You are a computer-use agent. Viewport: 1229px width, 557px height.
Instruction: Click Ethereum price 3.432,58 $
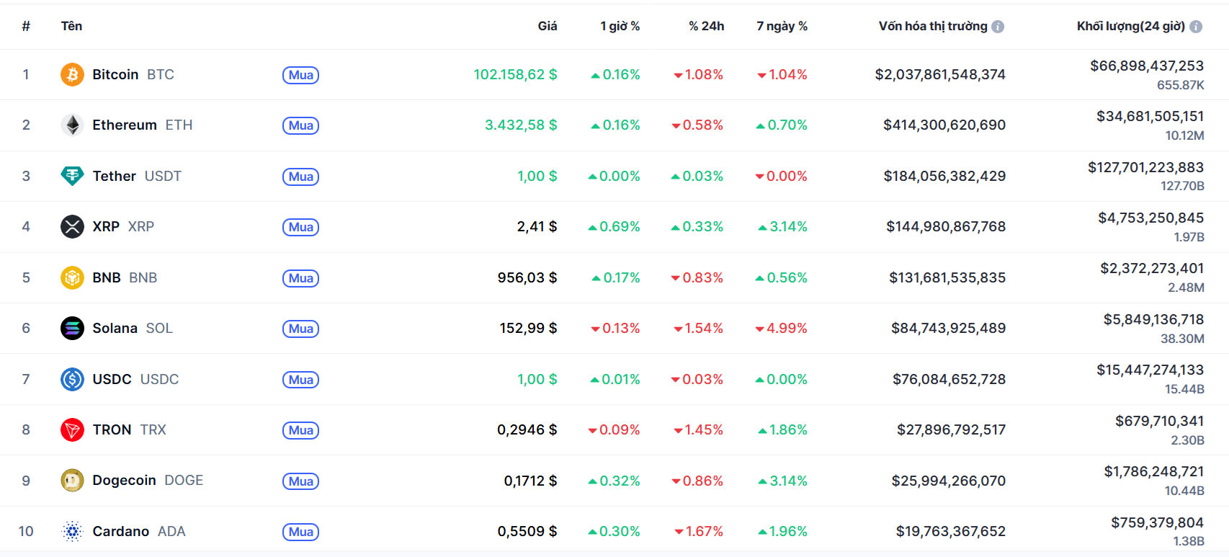521,125
